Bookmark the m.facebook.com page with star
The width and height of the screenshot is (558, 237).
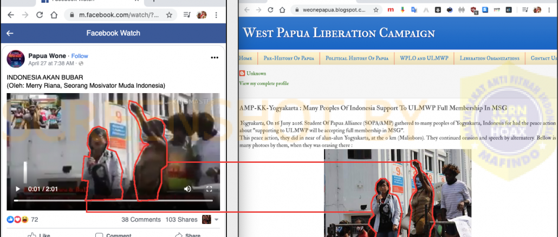coord(170,15)
